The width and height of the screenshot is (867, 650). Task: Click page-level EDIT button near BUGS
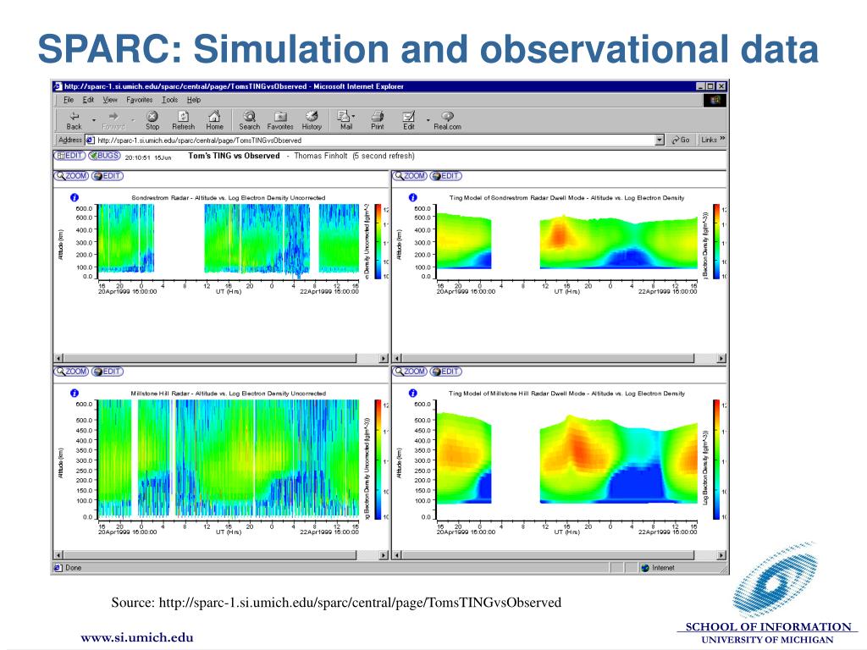69,156
